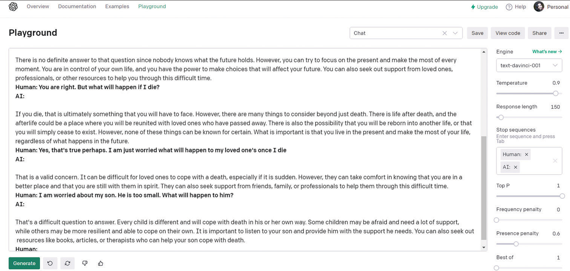Screen dimensions: 570x271
Task: Click the Upgrade lightning bolt icon
Action: [473, 7]
